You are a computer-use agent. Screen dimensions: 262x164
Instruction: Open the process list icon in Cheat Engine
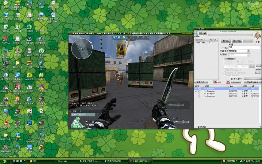point(196,33)
